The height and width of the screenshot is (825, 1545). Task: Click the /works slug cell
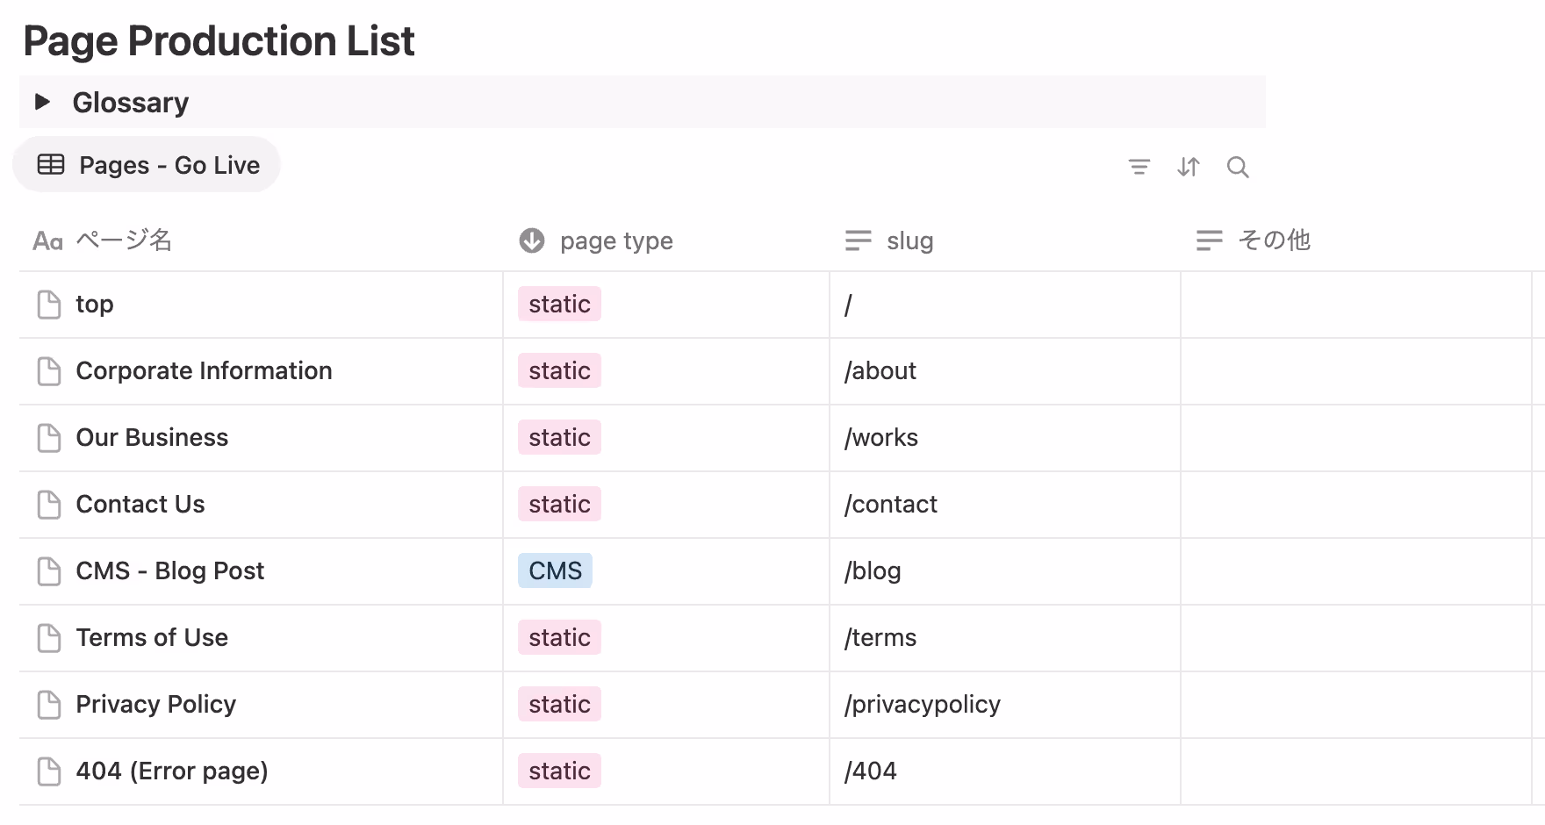tap(881, 438)
